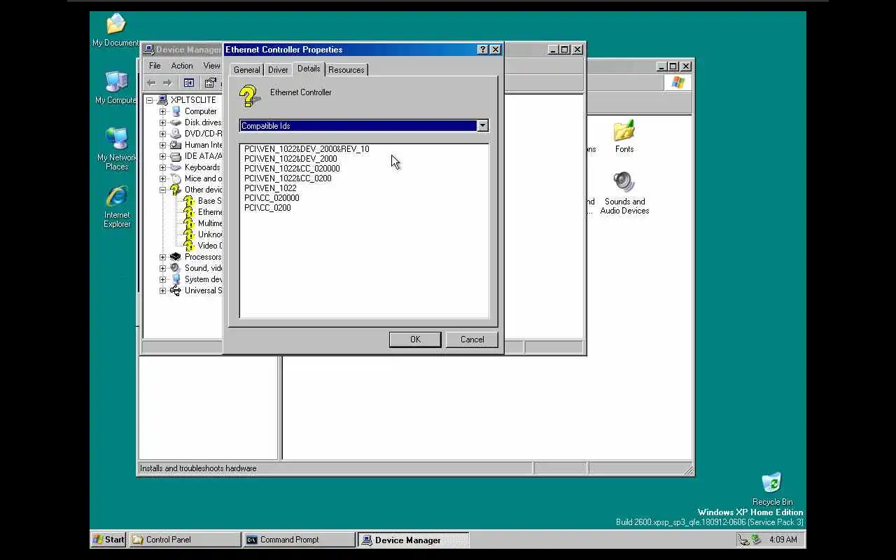Expand the Keyboards node

(x=162, y=167)
